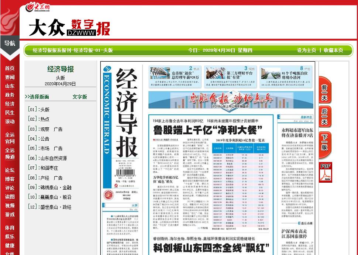Click 设为主页 link in green bar

(x=306, y=51)
